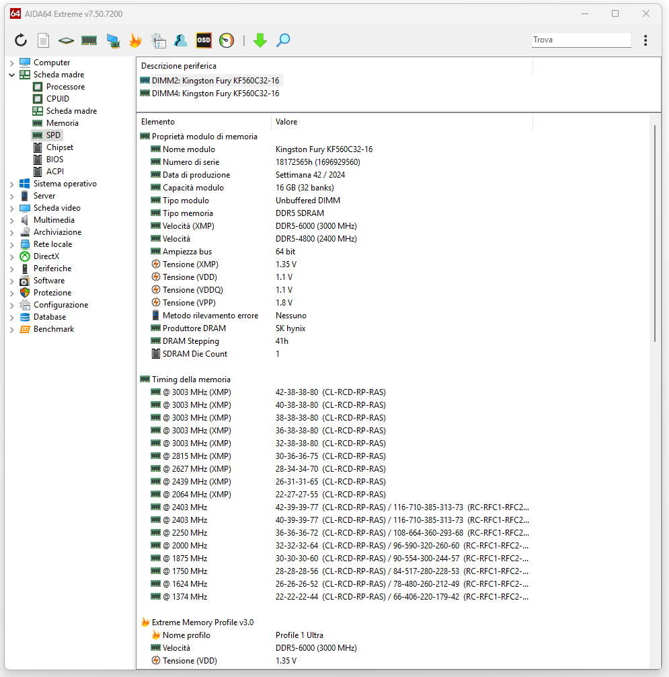Open the three-dot menu beside the search box
The image size is (669, 677).
tap(645, 40)
